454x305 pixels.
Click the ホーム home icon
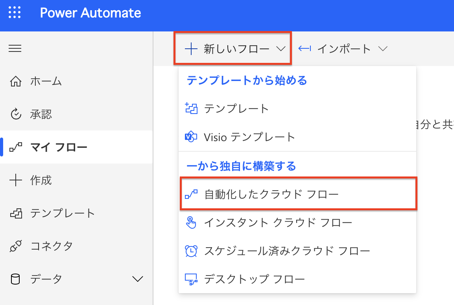point(16,82)
